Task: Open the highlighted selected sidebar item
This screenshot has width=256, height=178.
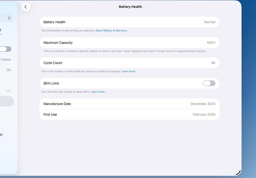Action: tap(7, 101)
